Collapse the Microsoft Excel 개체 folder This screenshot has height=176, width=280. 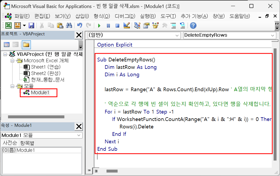click(12, 61)
